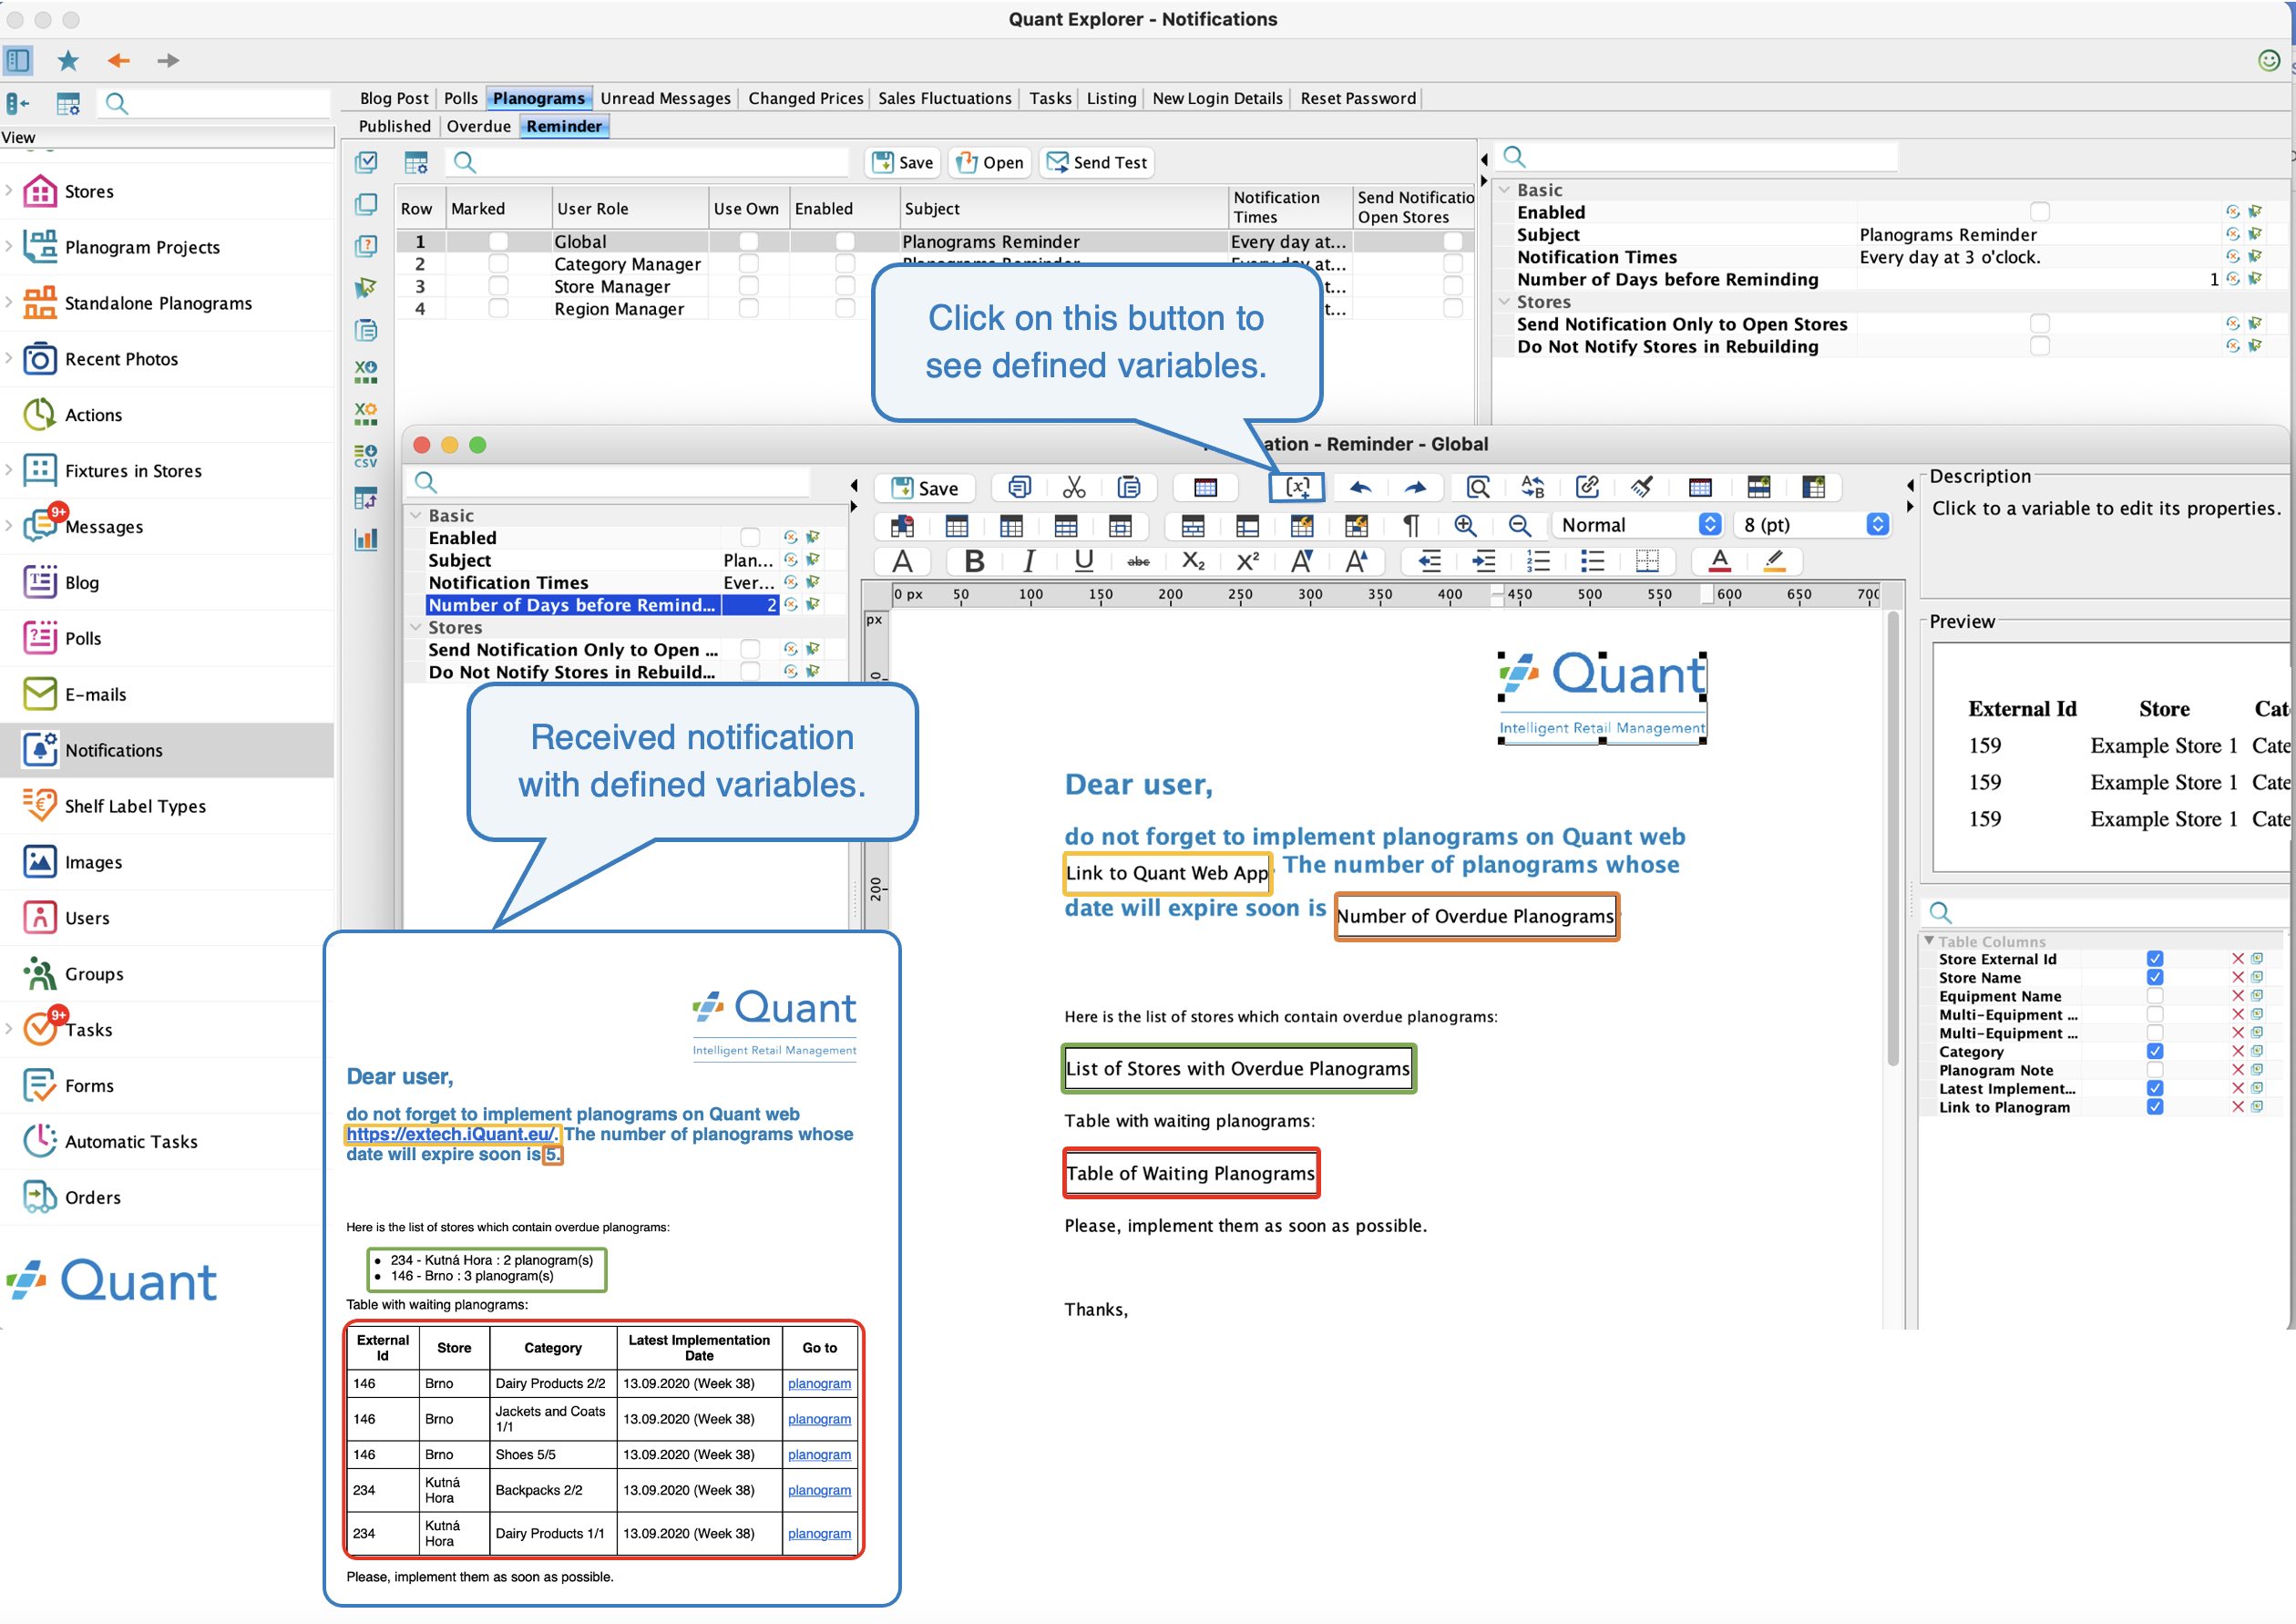This screenshot has height=1624, width=2296.
Task: Click the undo arrow in editor toolbar
Action: [x=1360, y=487]
